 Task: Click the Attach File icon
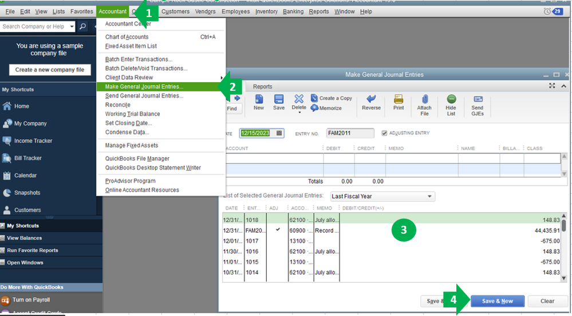424,104
